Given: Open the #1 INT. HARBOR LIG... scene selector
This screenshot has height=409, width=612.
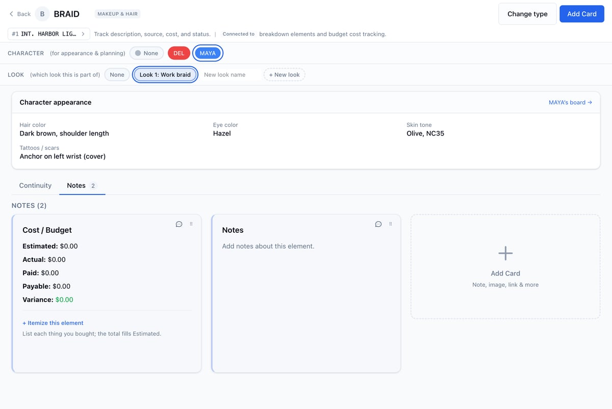Looking at the screenshot, I should coord(49,34).
